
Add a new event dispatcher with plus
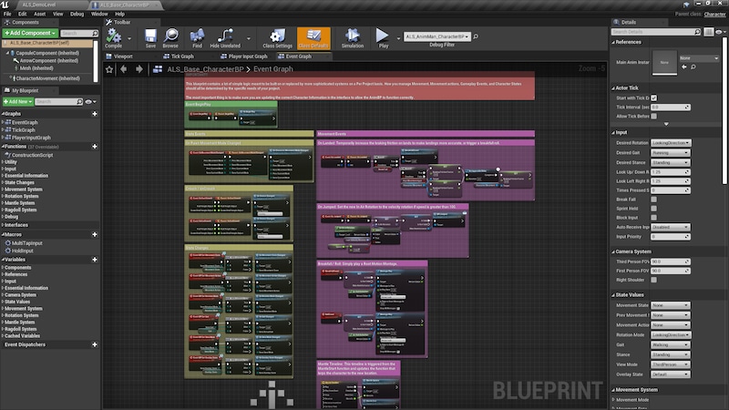[x=95, y=345]
